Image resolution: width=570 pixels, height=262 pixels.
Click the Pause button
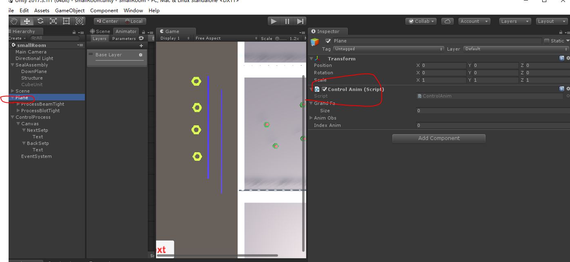tap(287, 21)
